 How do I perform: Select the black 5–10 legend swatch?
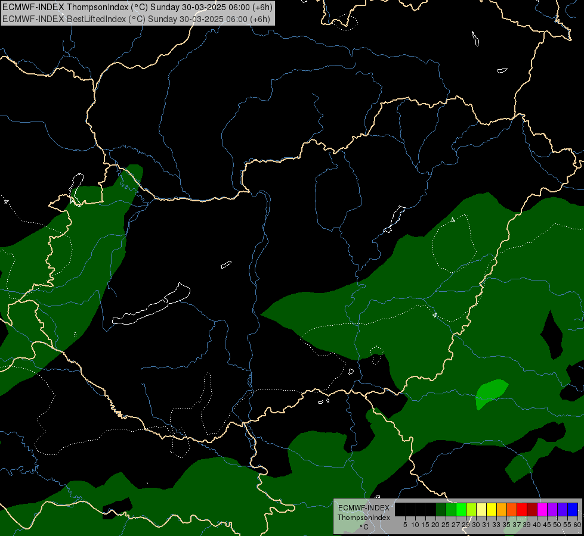410,509
